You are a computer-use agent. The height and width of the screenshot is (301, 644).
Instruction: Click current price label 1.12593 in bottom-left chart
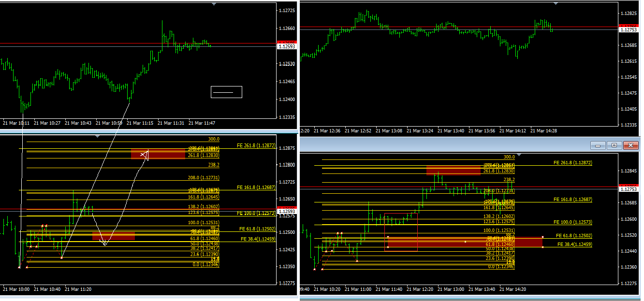pos(286,211)
